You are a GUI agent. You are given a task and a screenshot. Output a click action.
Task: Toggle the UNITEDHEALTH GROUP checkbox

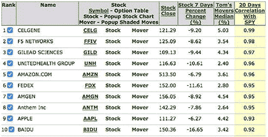click(10, 63)
